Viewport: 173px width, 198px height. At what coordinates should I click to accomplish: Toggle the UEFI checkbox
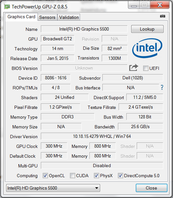pyautogui.click(x=146, y=68)
